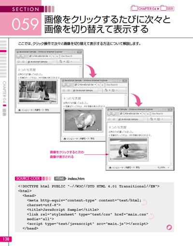The width and height of the screenshot is (193, 246).
Task: Click the Stop (X) icon in the second IE window
Action: point(102,85)
